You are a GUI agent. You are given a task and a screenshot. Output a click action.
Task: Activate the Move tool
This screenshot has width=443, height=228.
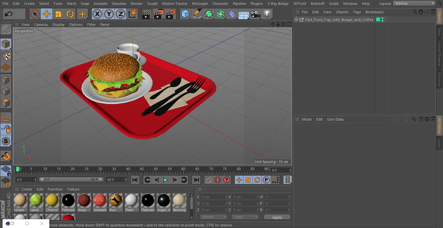click(x=47, y=14)
